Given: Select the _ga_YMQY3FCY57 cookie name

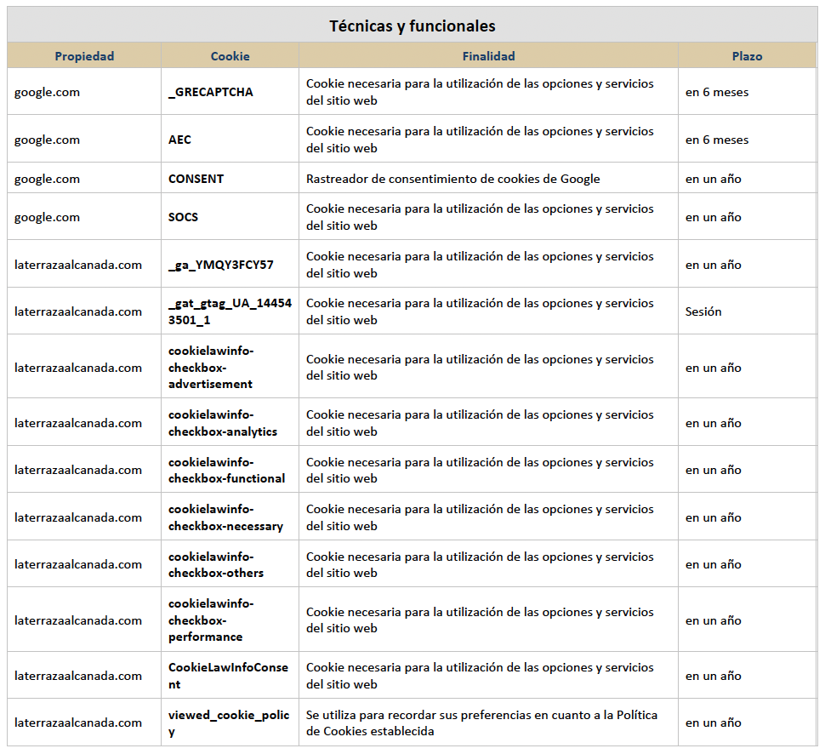Looking at the screenshot, I should (x=220, y=265).
